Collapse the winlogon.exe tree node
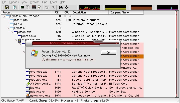 pyautogui.click(x=16, y=40)
